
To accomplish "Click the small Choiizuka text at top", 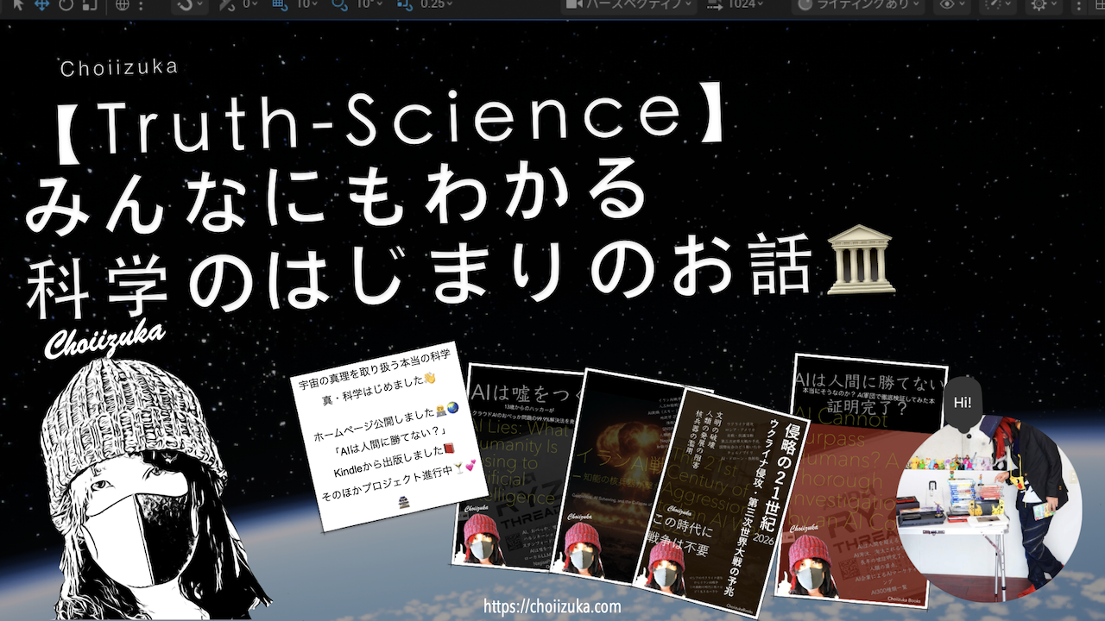I will [x=120, y=68].
